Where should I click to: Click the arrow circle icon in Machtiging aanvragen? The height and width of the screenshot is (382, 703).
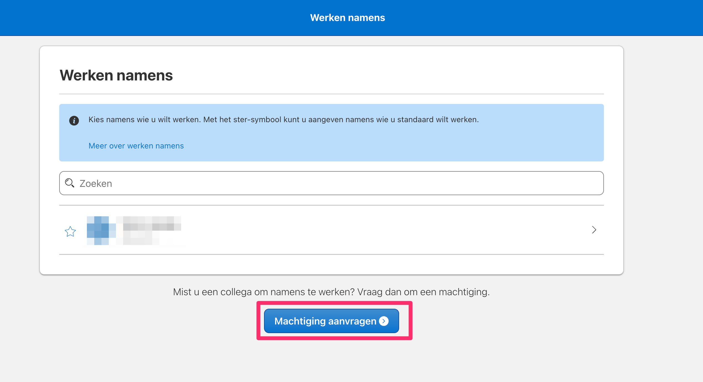(384, 321)
